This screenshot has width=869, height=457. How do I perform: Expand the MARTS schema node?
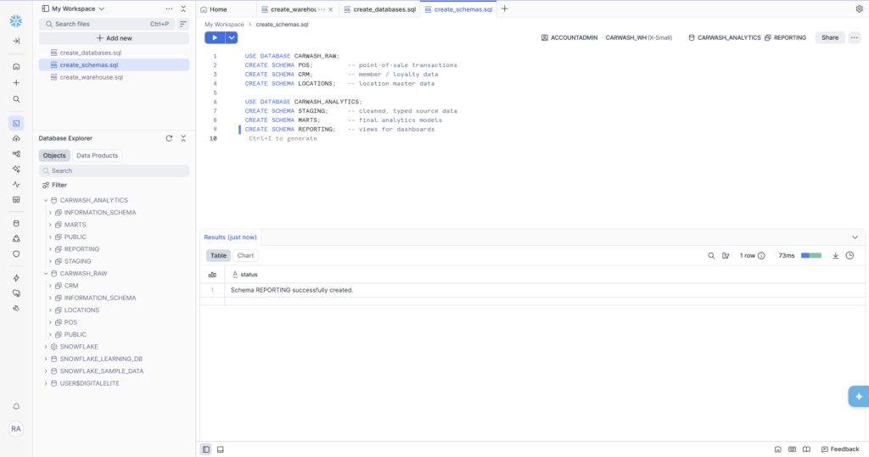coord(50,225)
